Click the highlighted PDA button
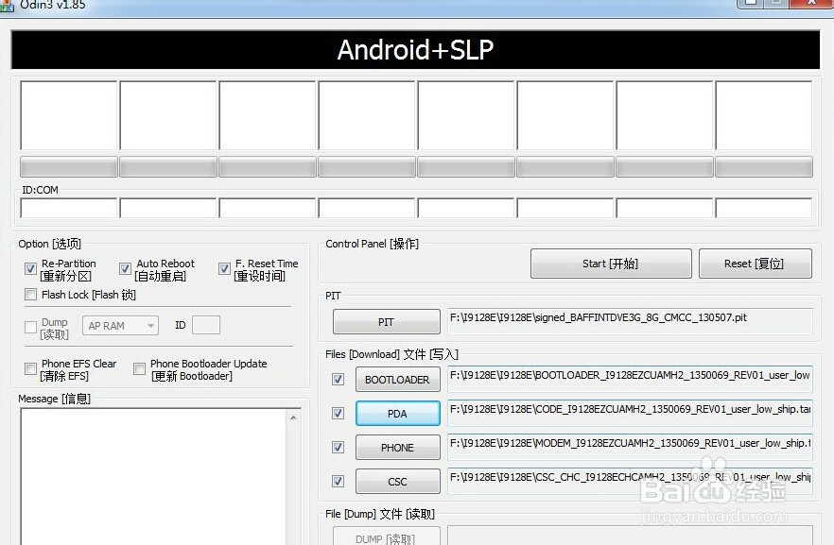The image size is (834, 545). [x=397, y=413]
